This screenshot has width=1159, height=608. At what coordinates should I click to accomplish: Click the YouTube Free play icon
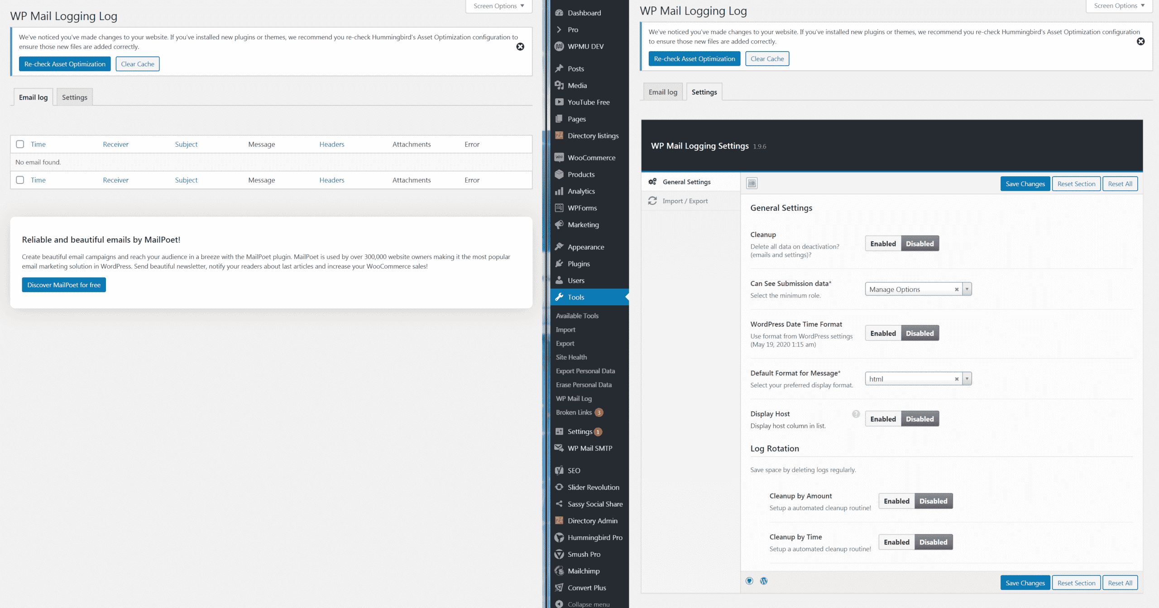tap(559, 102)
